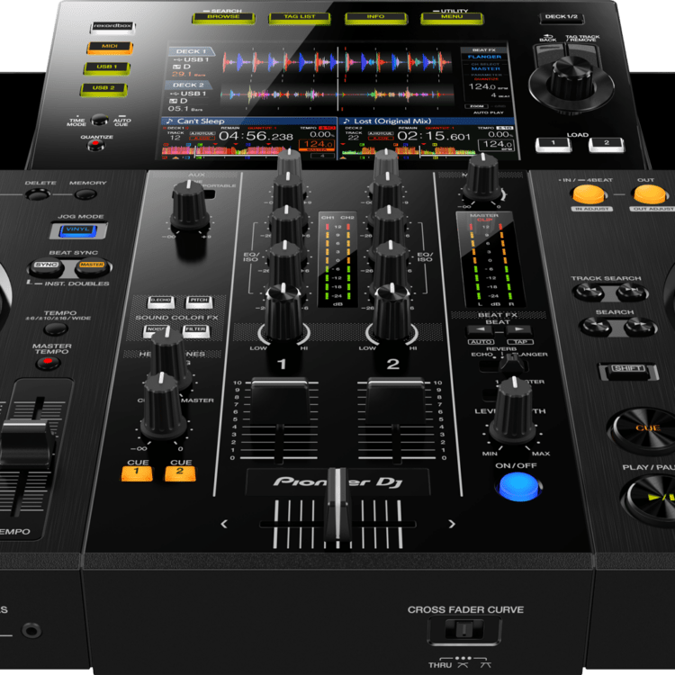Screen dimensions: 675x675
Task: Activate FILTER sound color FX
Action: 195,330
